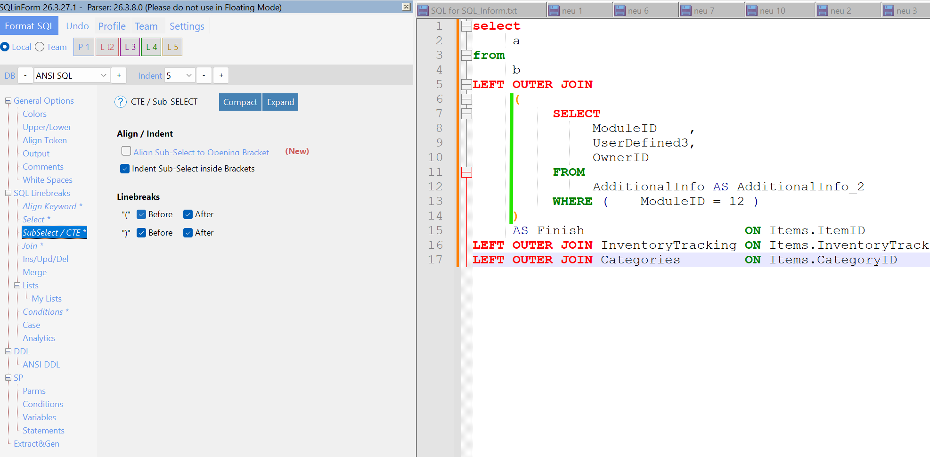Screen dimensions: 930x457
Task: Close the SQLinForm panel with X
Action: [406, 7]
